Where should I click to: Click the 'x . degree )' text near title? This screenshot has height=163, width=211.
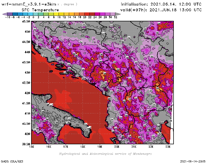coord(67,4)
